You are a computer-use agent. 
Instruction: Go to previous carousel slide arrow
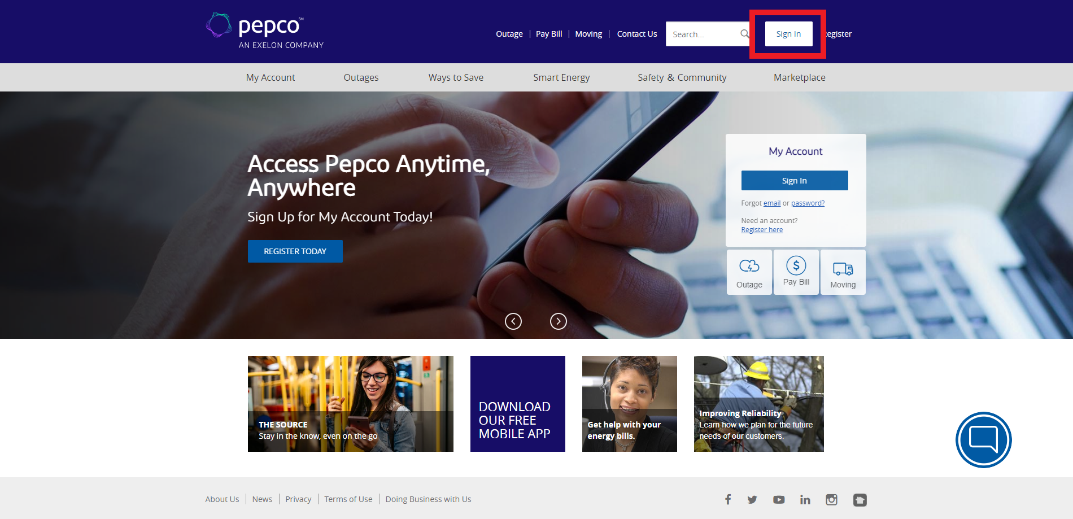tap(513, 321)
